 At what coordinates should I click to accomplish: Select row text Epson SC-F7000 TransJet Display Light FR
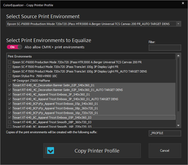65,67
